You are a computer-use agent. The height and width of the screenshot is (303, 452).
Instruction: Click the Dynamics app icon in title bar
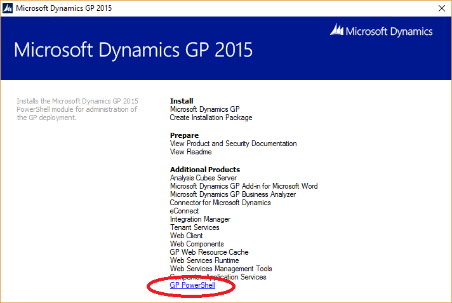(x=8, y=8)
